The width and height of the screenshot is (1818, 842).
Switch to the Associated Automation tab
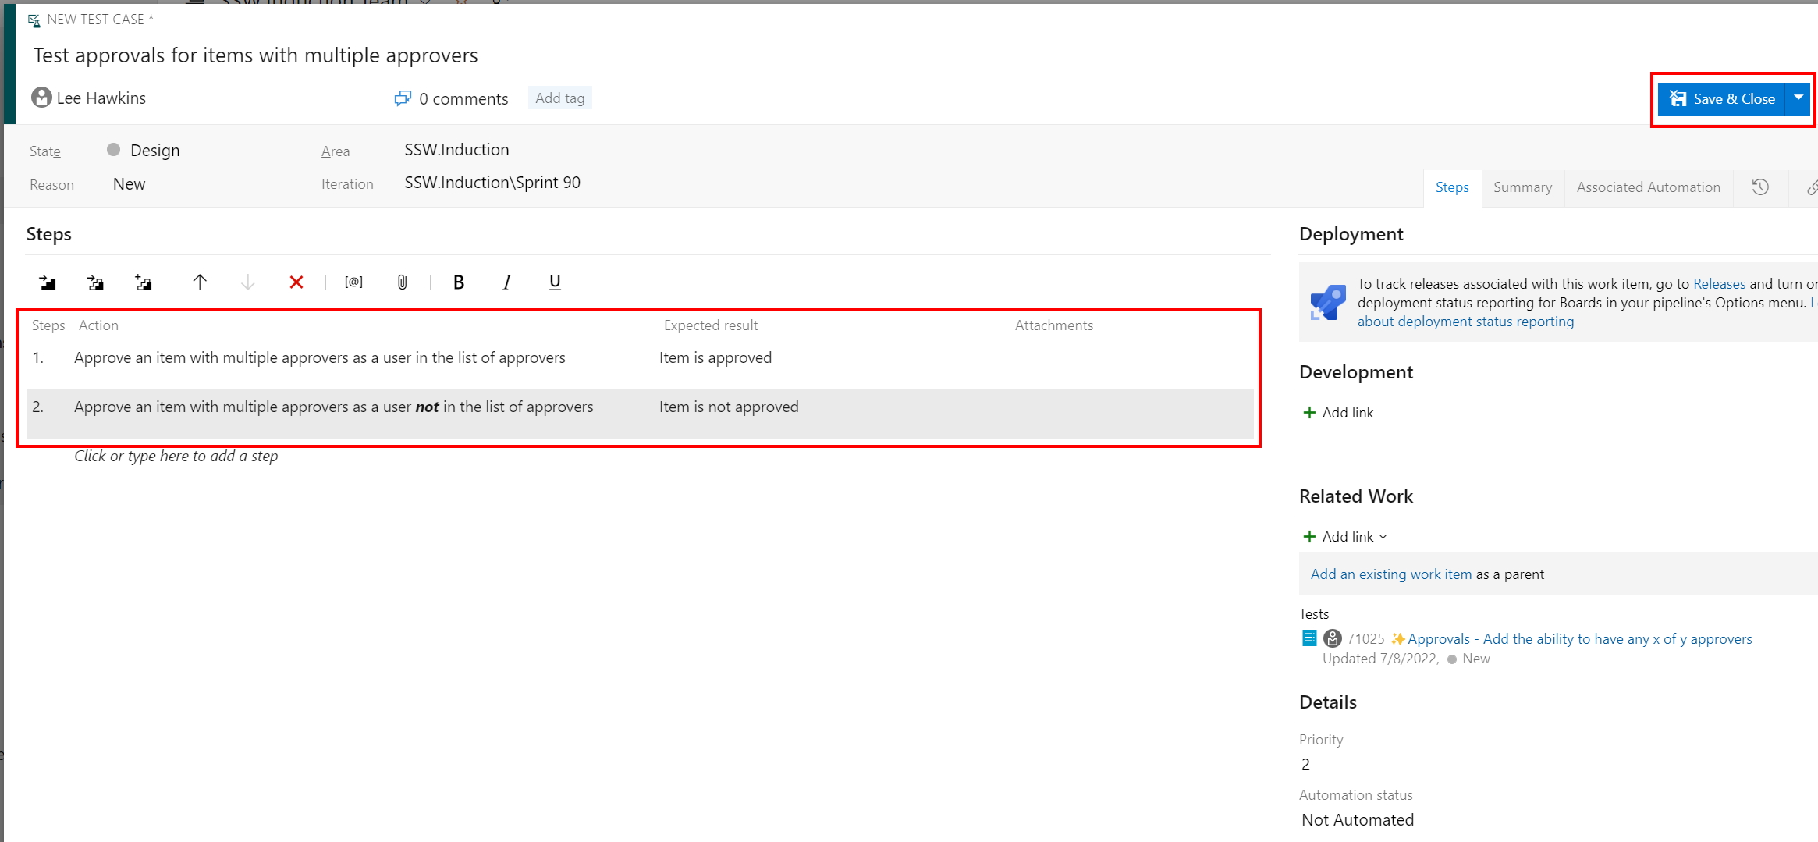pos(1648,187)
